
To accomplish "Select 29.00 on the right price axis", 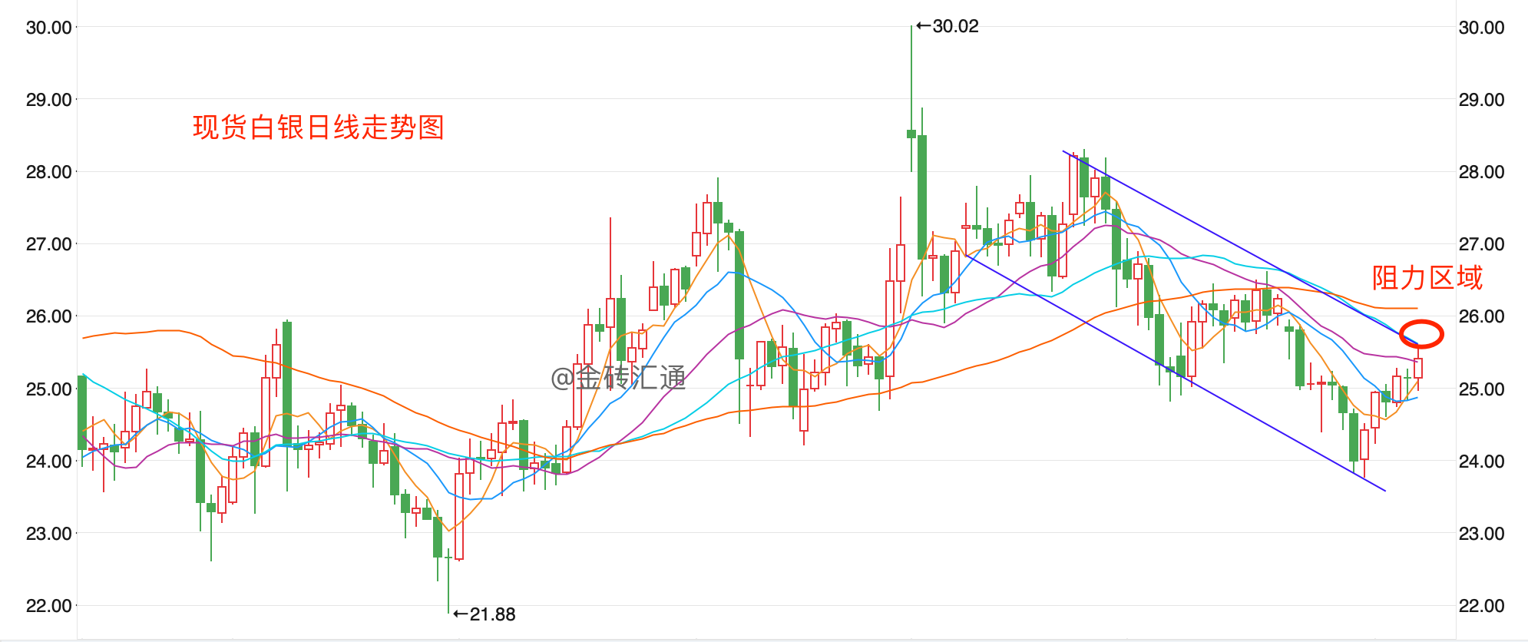I will [1482, 100].
